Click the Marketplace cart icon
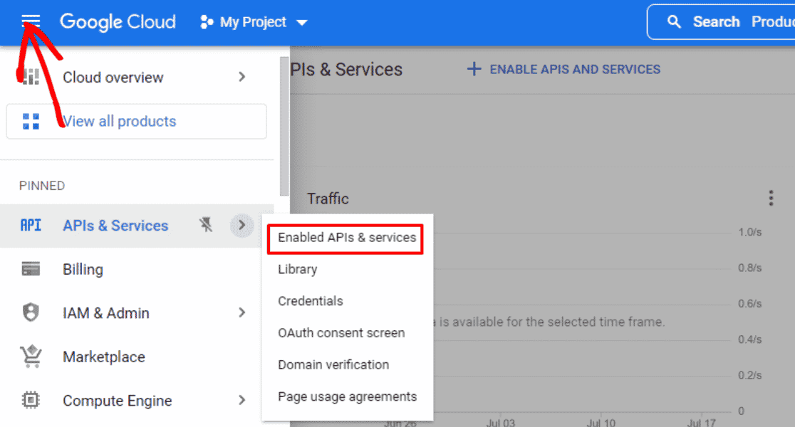This screenshot has height=427, width=795. pyautogui.click(x=31, y=356)
